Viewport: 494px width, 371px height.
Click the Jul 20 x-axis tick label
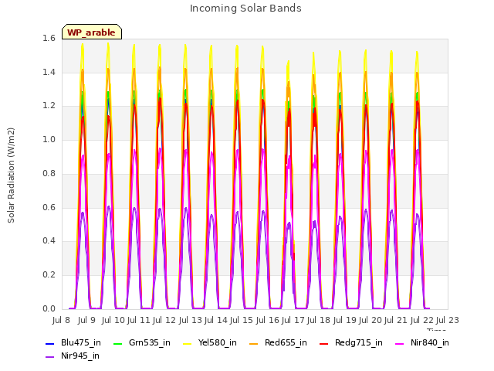point(370,321)
